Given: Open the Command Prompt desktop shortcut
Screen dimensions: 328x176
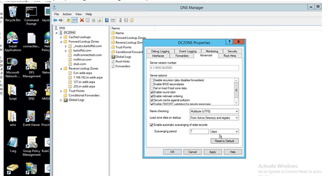Looking at the screenshot, I should [x=31, y=16].
